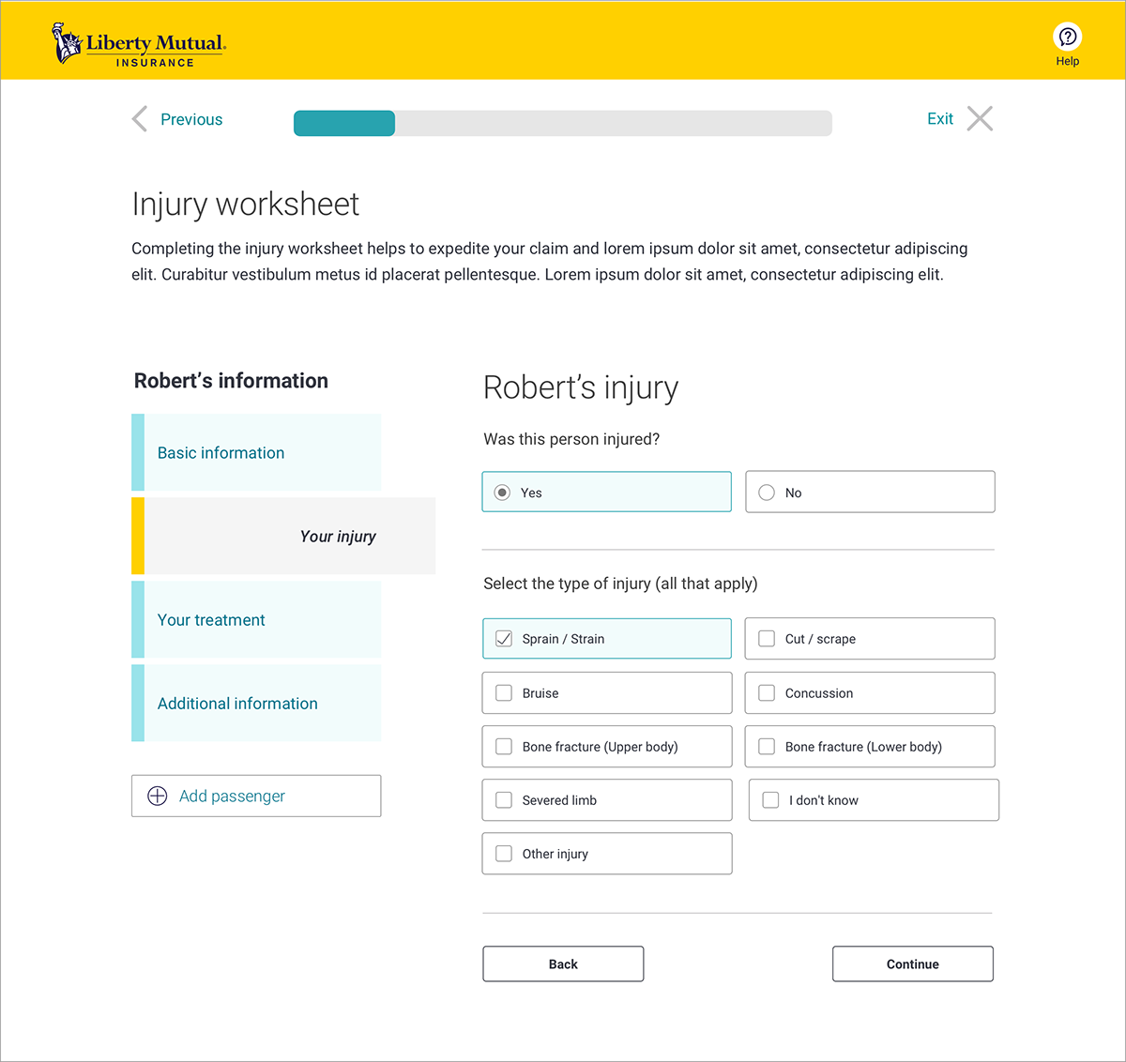Click the Liberty Mutual Insurance logo

pyautogui.click(x=139, y=45)
